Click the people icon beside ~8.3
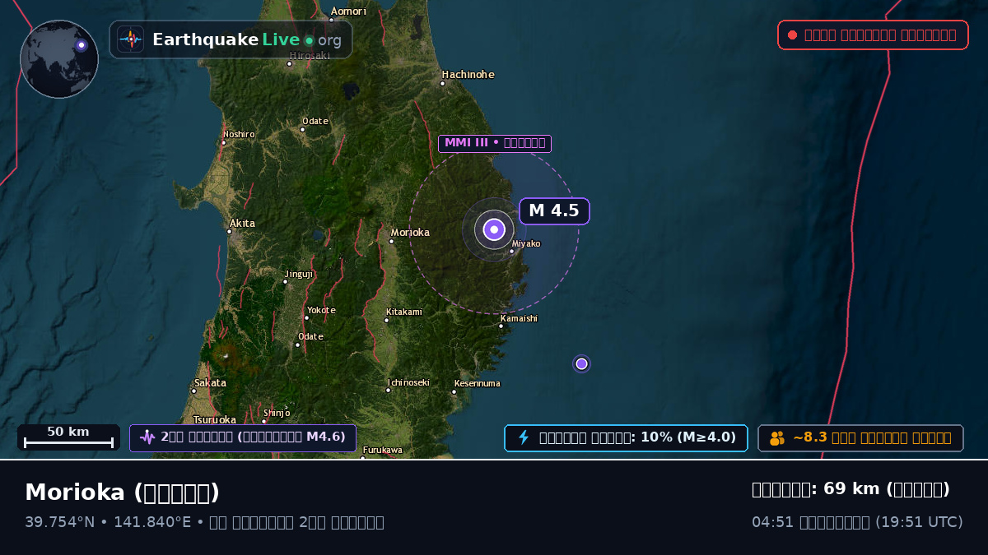 [x=777, y=438]
